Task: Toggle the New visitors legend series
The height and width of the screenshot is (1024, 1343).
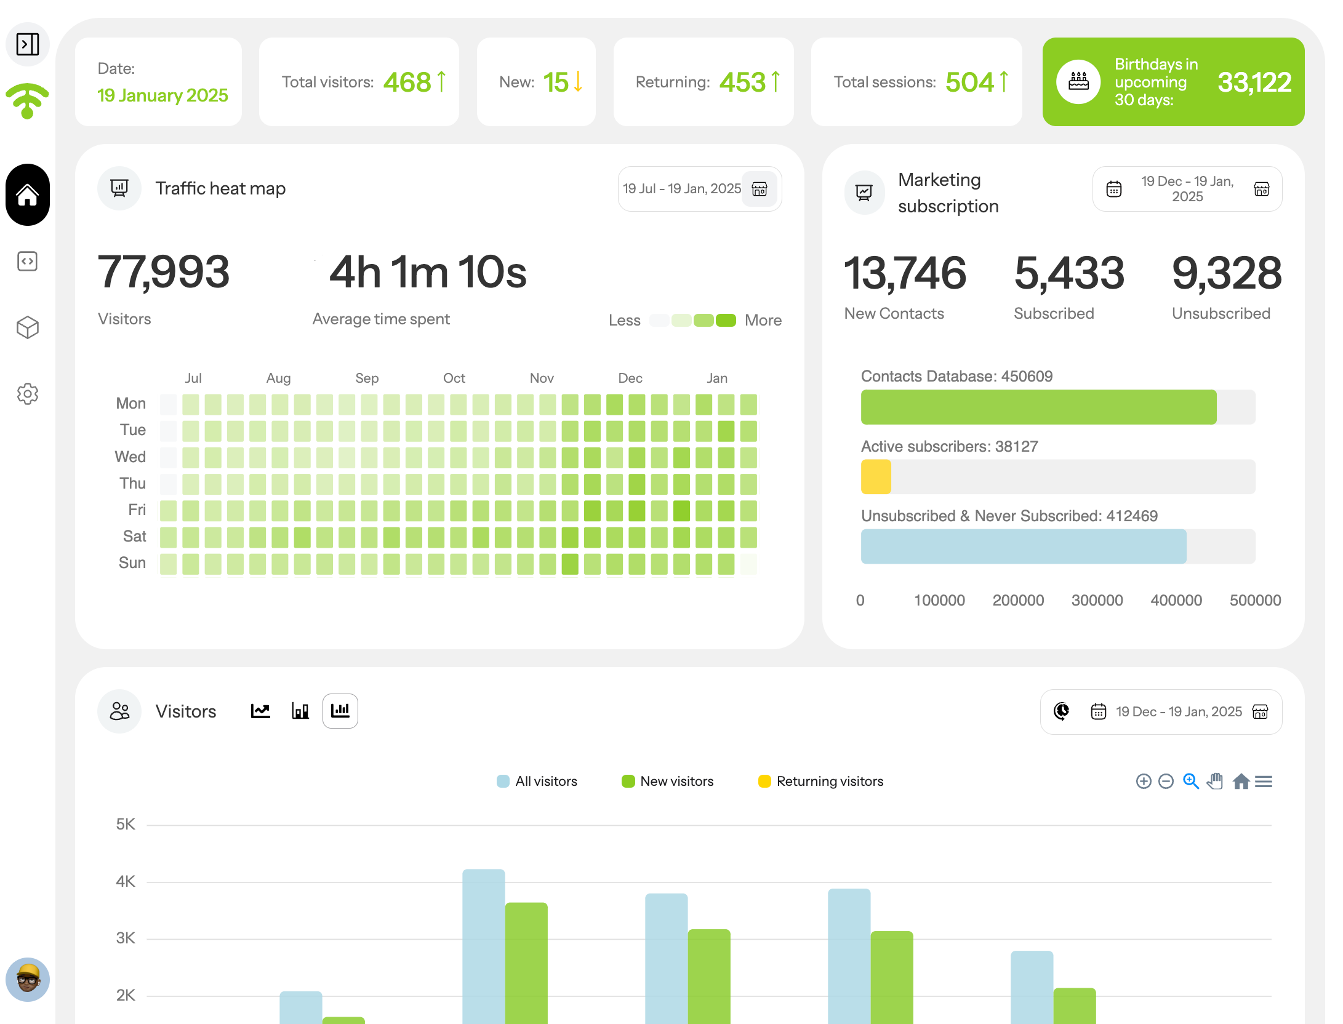Action: [668, 782]
